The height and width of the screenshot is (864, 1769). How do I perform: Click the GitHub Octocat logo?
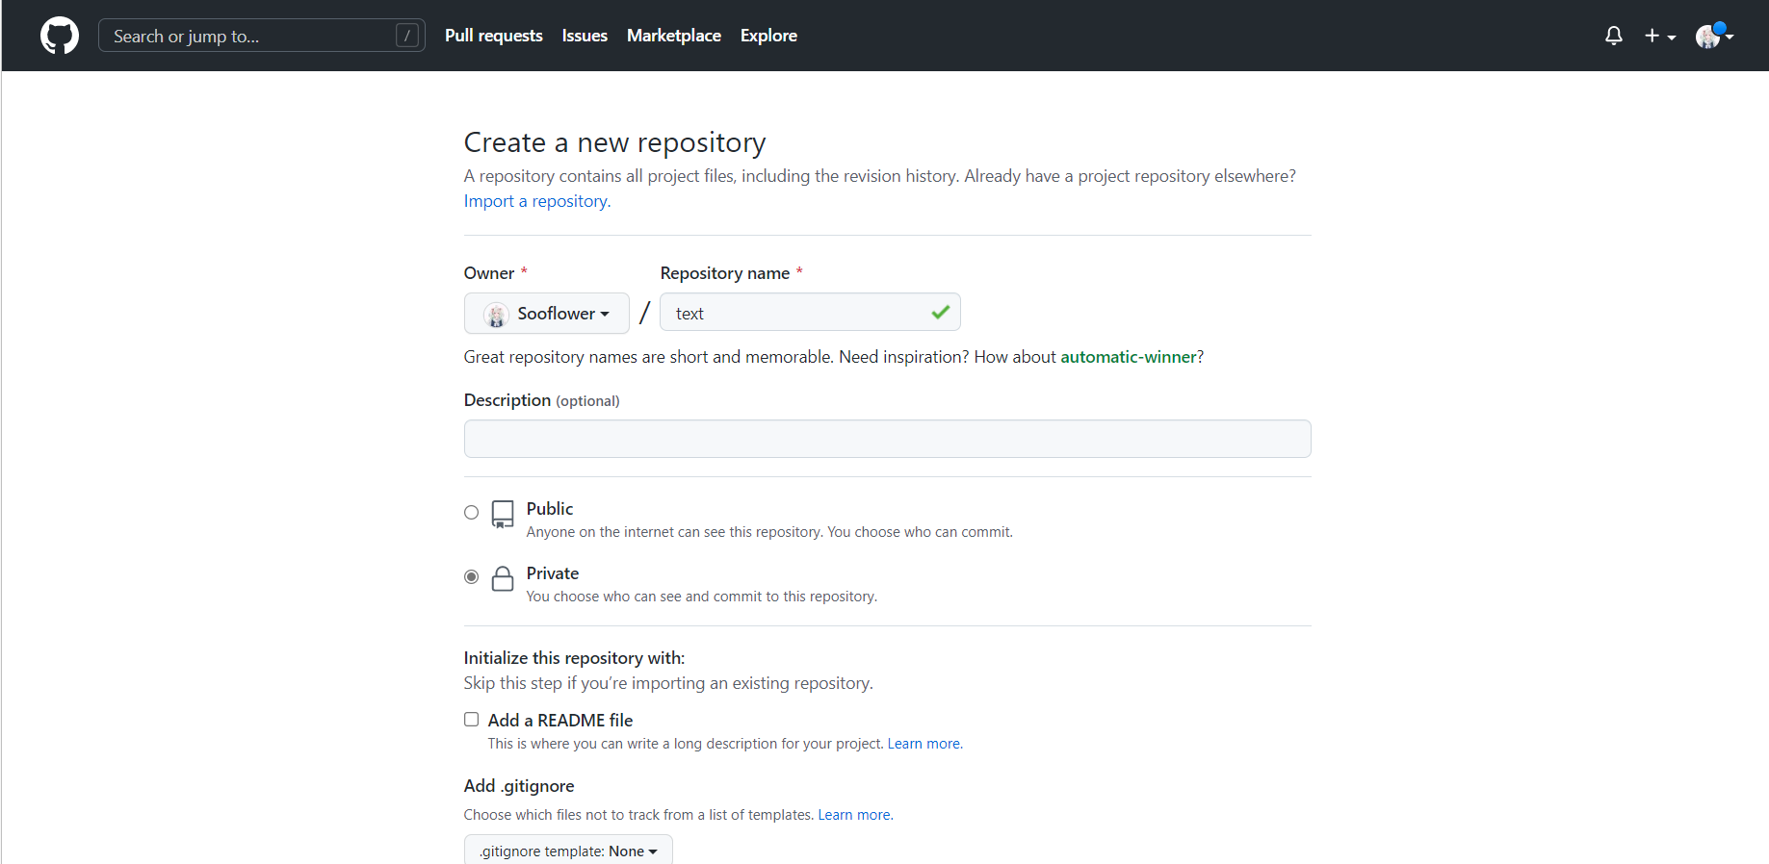[x=60, y=36]
